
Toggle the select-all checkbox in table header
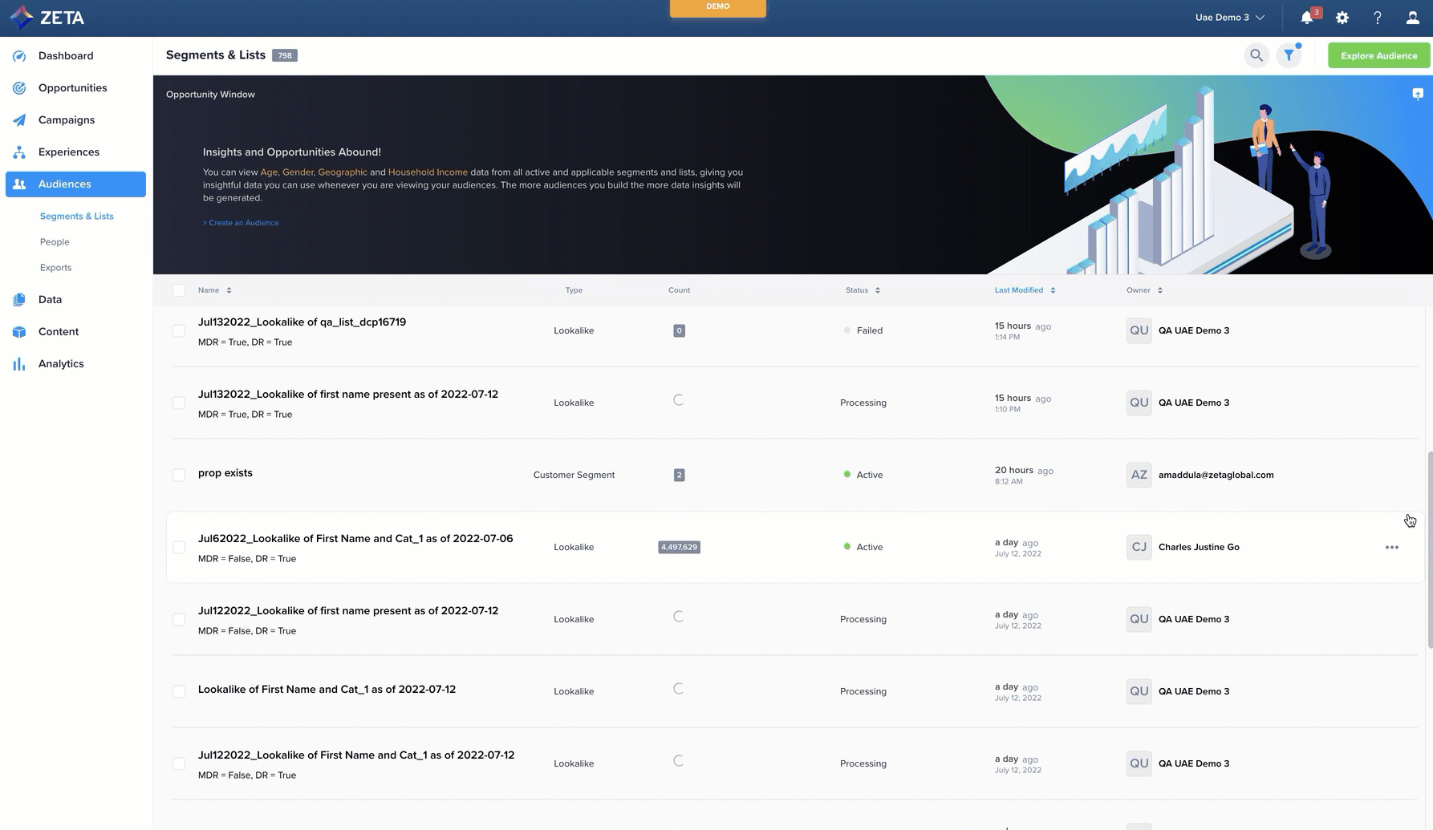[x=179, y=290]
